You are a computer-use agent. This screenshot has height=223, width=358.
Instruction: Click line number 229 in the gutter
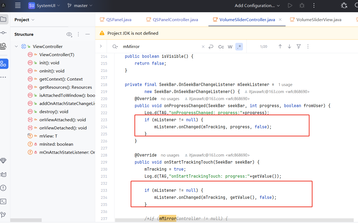click(x=104, y=162)
